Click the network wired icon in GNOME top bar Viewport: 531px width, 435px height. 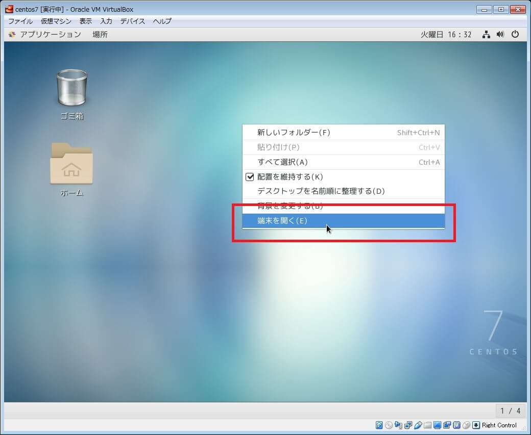(x=486, y=35)
